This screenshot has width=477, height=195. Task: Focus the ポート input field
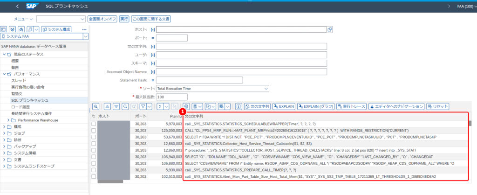tap(171, 38)
